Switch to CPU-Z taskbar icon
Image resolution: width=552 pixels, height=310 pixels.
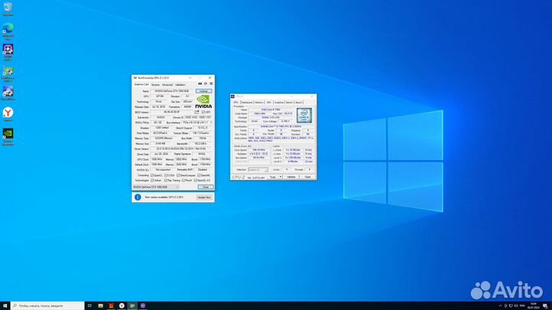[x=143, y=305]
